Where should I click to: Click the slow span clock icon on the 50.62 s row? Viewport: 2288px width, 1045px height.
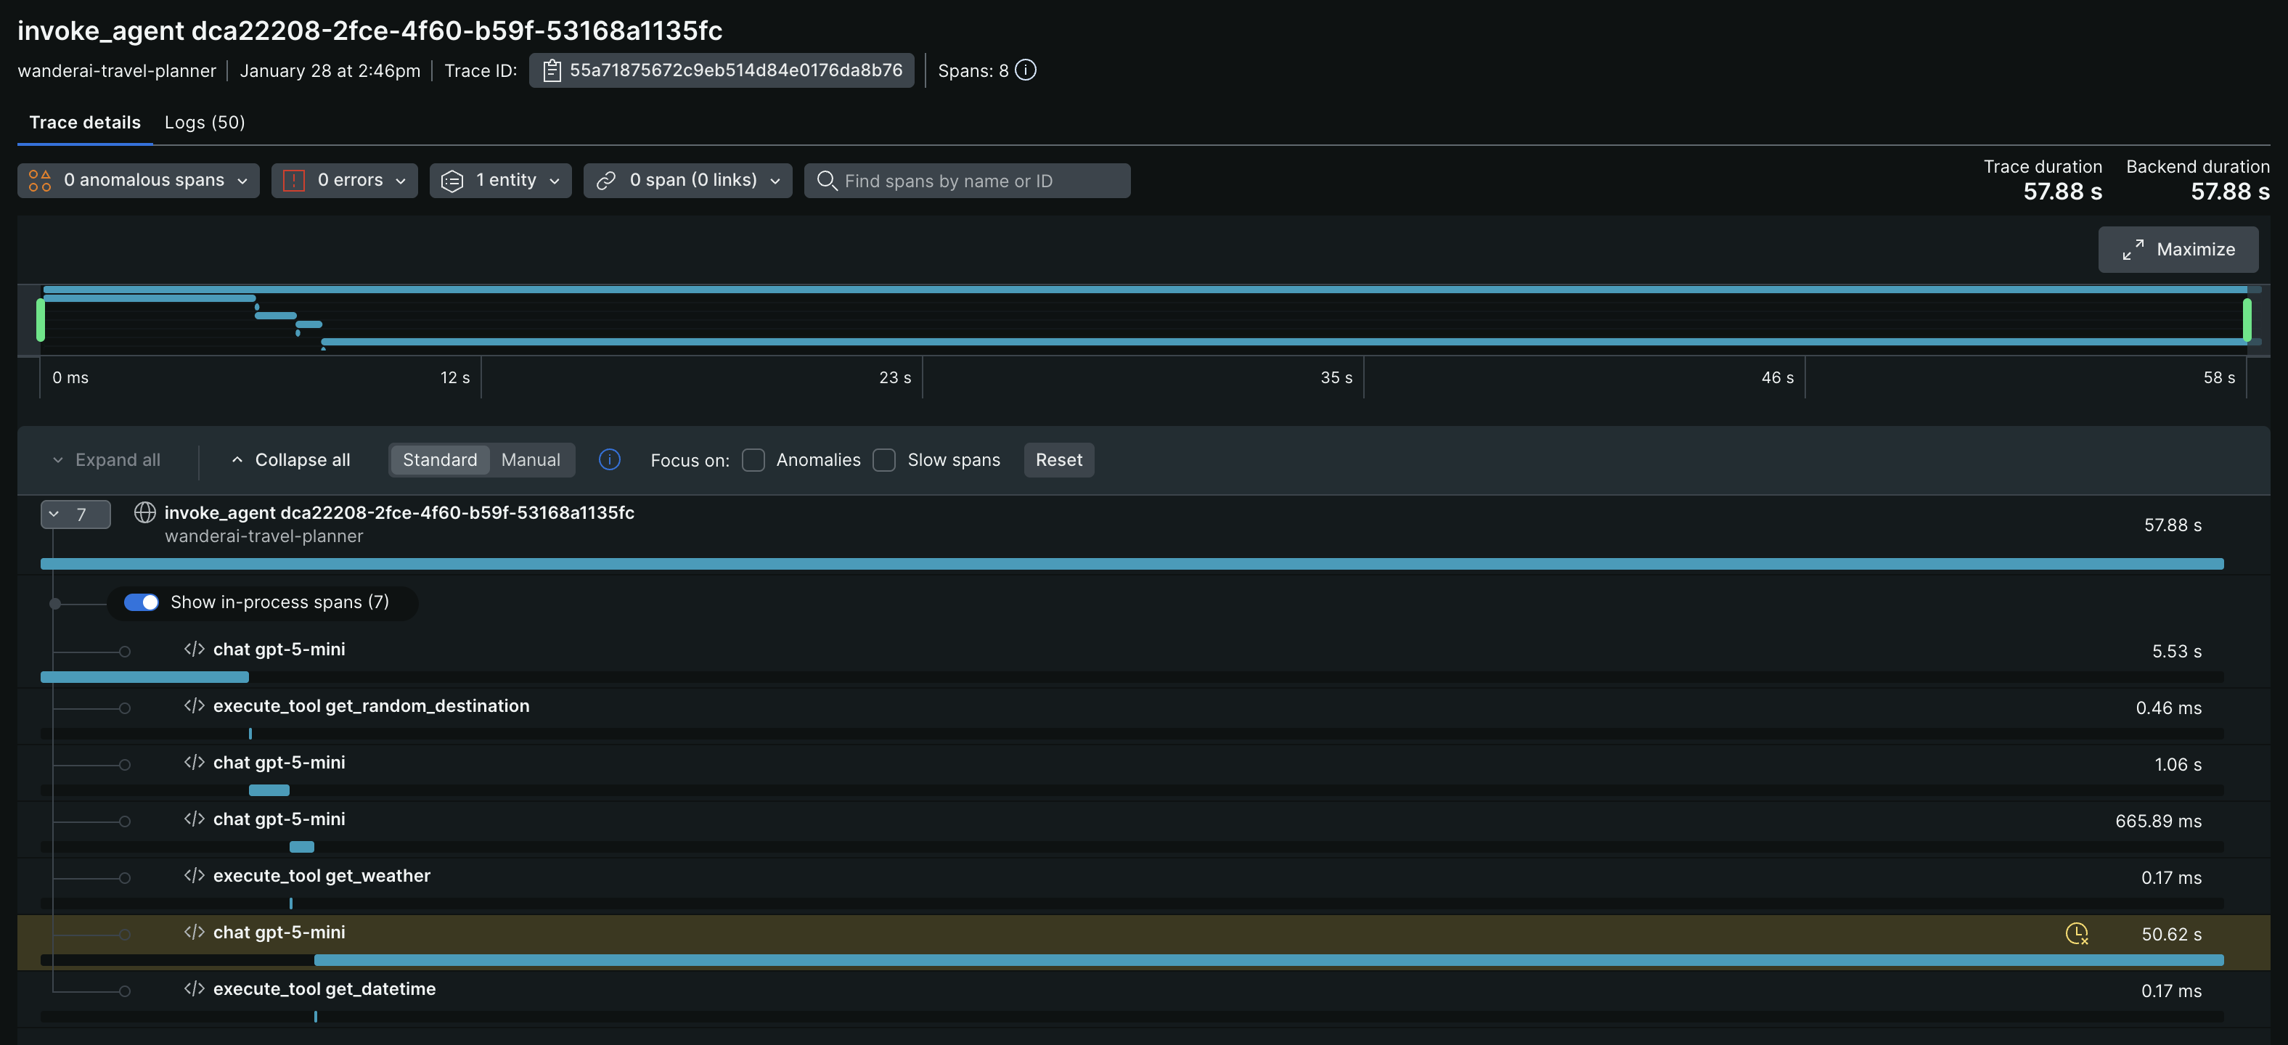coord(2076,933)
